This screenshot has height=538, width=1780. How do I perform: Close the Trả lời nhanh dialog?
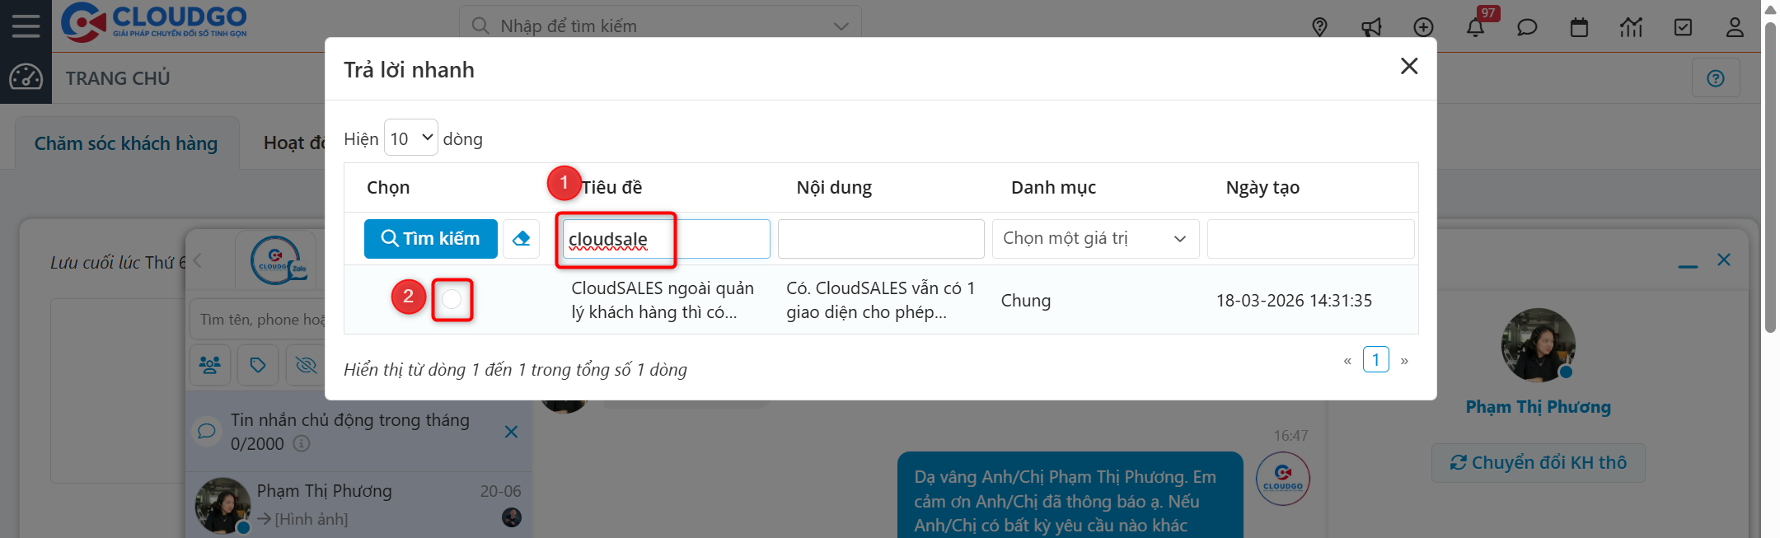pyautogui.click(x=1409, y=66)
